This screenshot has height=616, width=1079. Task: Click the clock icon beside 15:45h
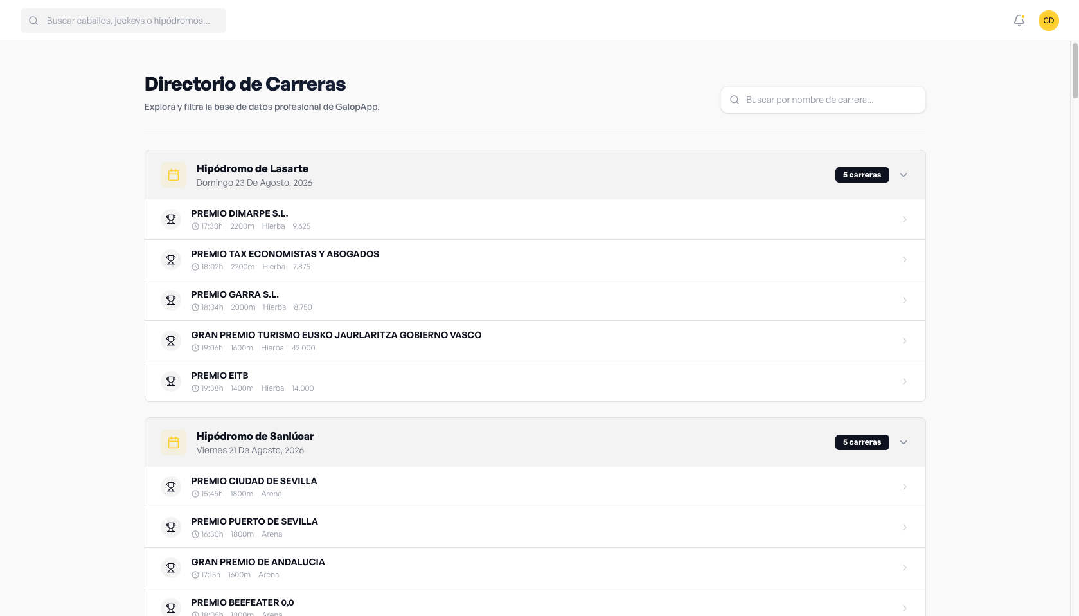point(195,494)
